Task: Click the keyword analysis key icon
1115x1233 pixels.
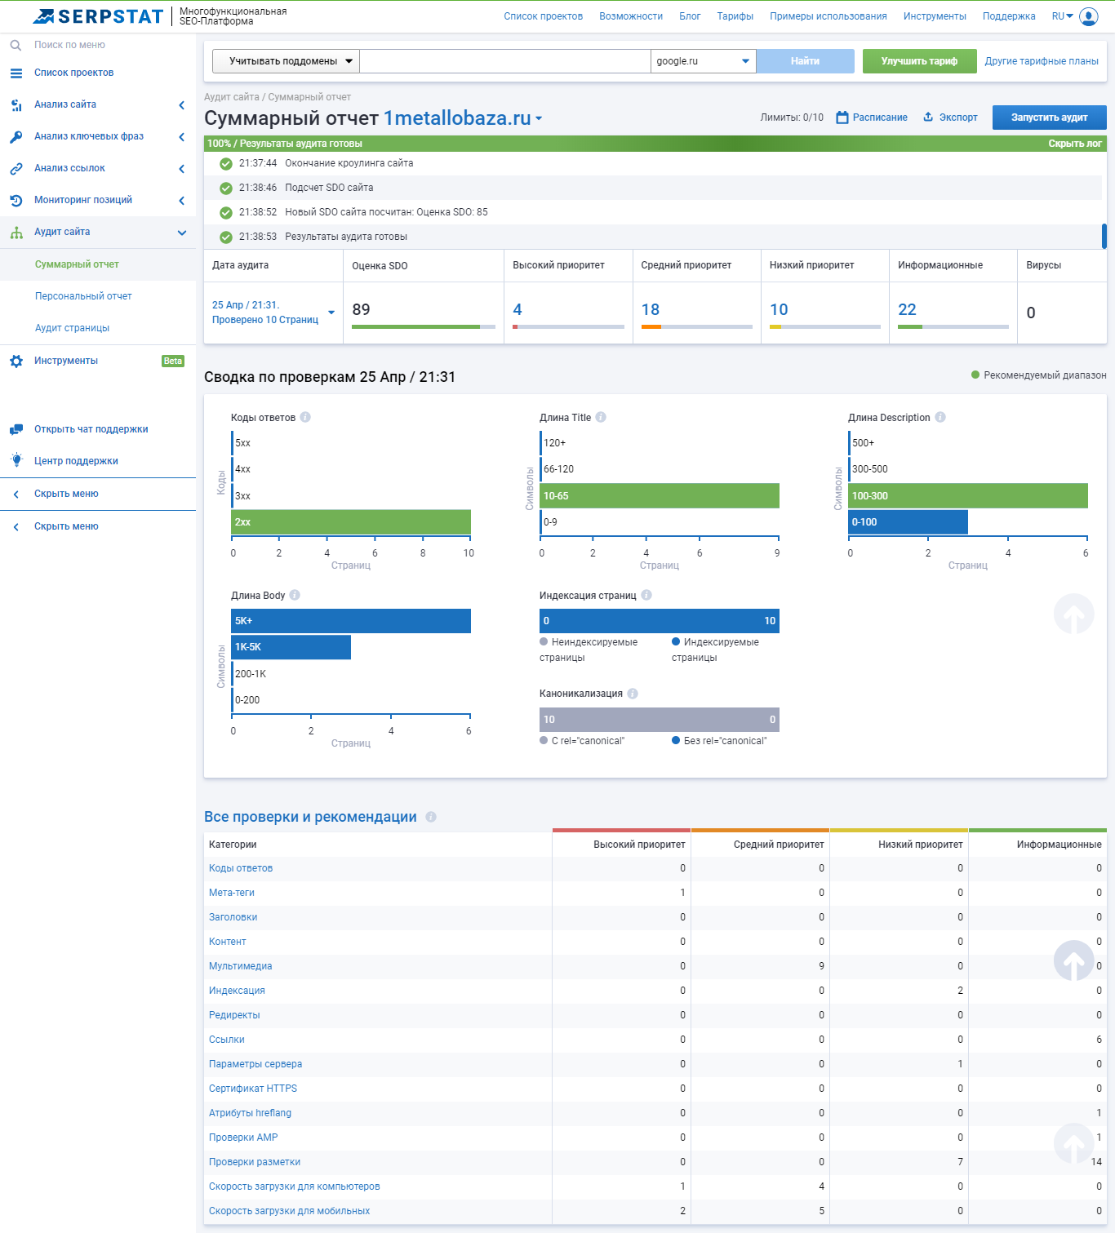Action: pos(16,137)
